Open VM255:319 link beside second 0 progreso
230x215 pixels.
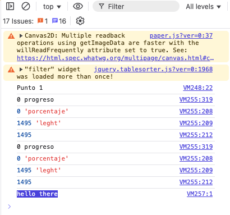pos(196,147)
